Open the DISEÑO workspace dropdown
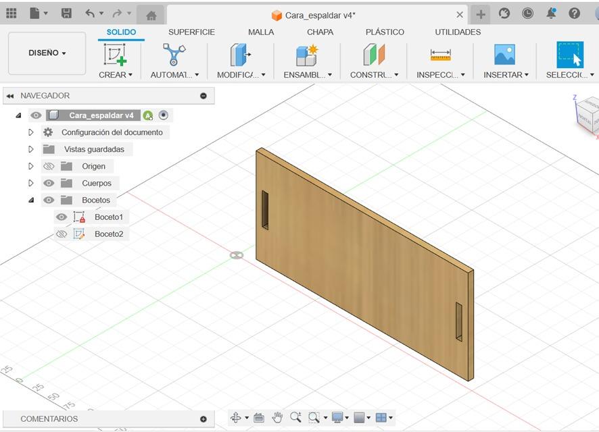This screenshot has width=599, height=432. pos(47,53)
